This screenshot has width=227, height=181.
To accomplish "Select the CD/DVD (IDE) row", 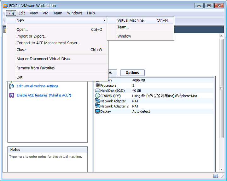I will [x=154, y=96].
